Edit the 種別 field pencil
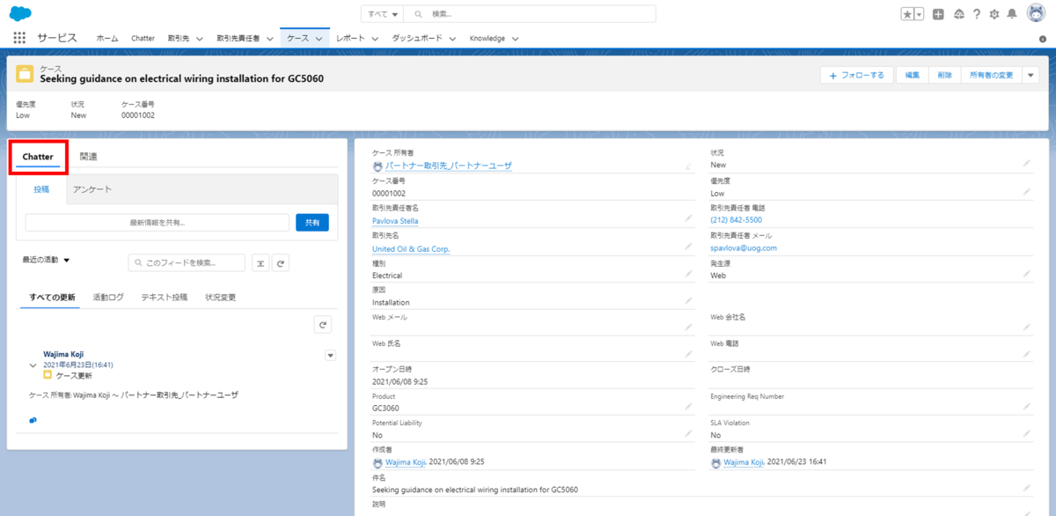 coord(688,274)
